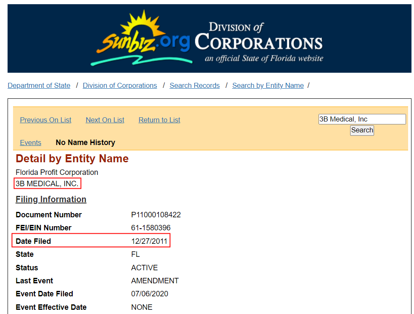Select the date filed 12/27/2011

coord(149,241)
